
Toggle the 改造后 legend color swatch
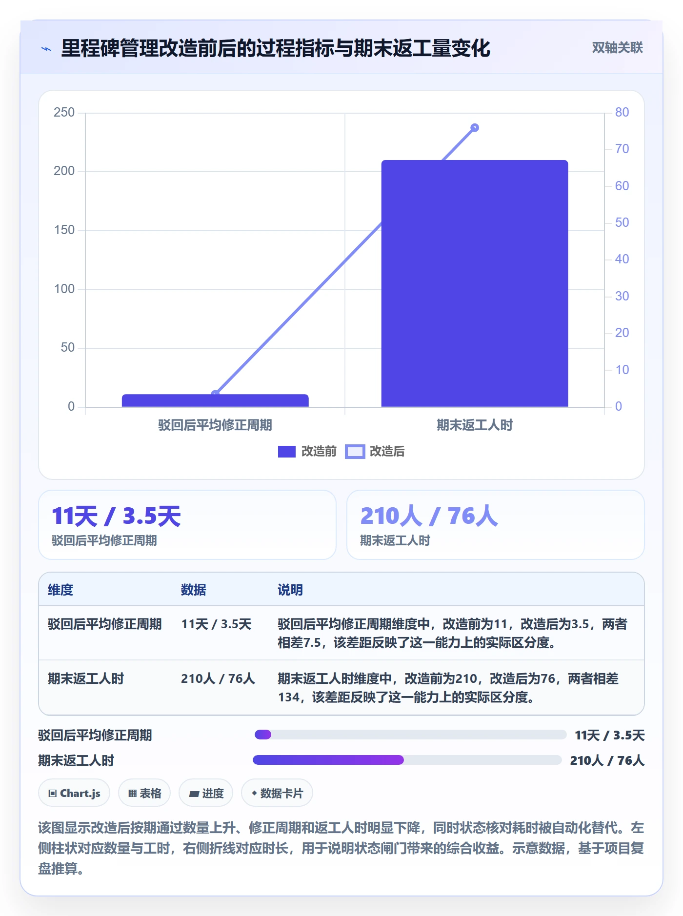point(355,452)
